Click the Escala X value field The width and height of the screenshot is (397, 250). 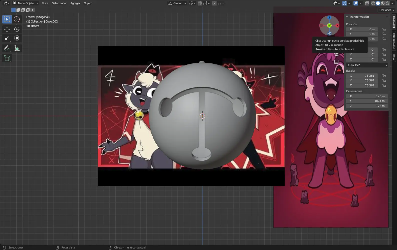pos(362,76)
